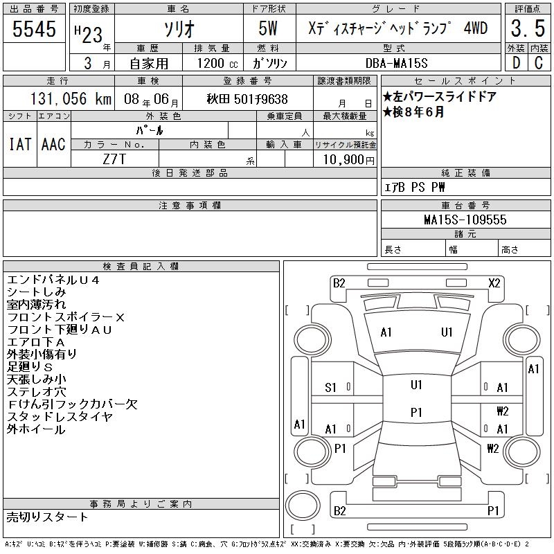Select inspector note 天張しみ小
Screen dimensions: 554x554
(x=37, y=379)
